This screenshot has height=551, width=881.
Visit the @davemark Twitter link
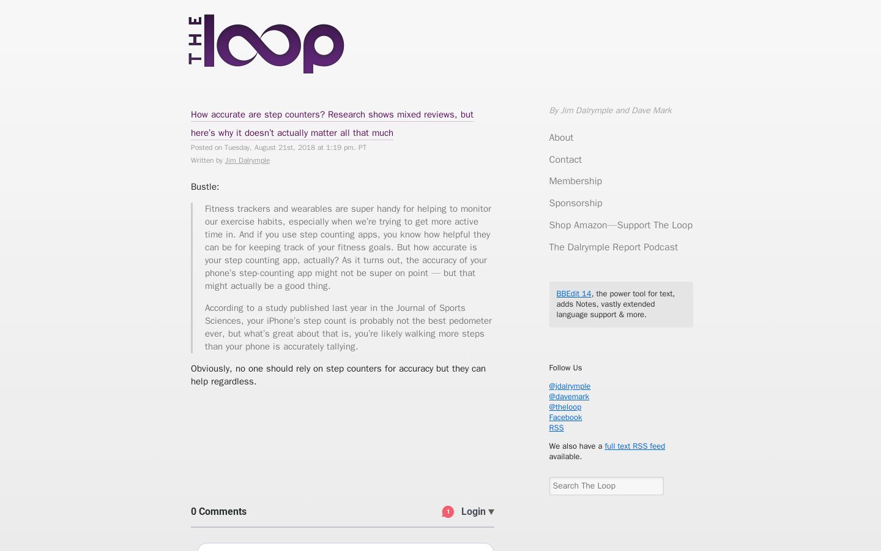pos(569,397)
